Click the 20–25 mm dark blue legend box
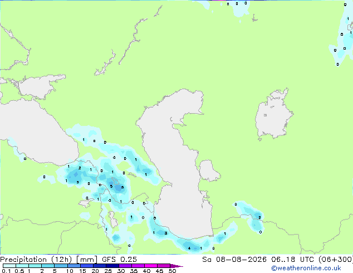This screenshot has width=353, height=273. point(100,266)
